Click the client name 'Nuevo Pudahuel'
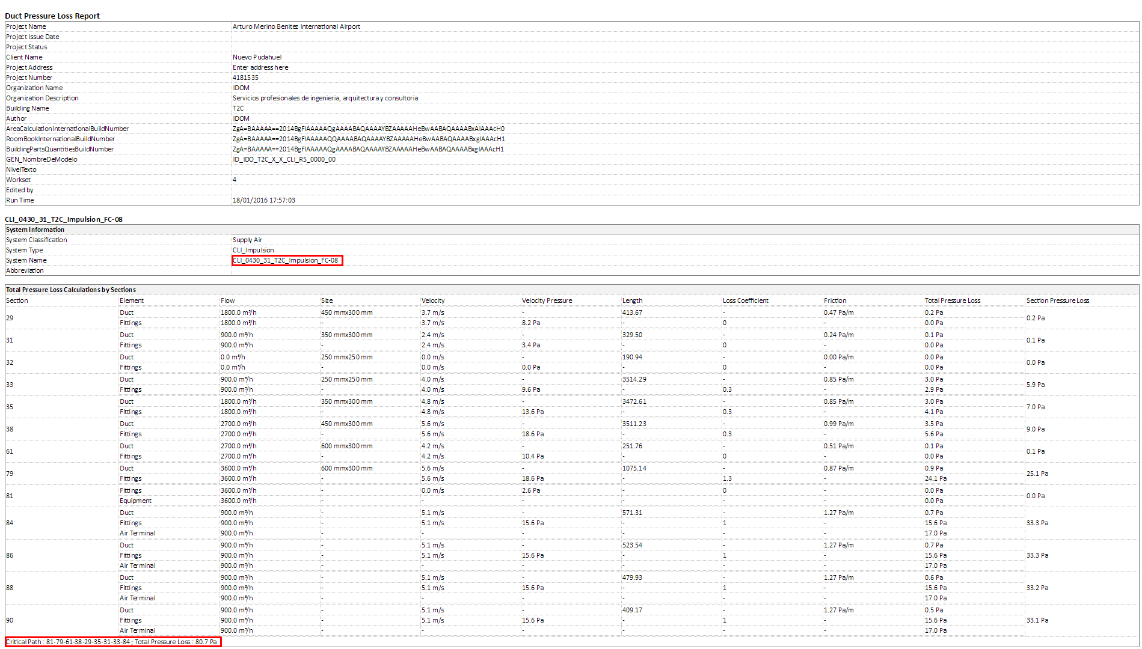 257,57
